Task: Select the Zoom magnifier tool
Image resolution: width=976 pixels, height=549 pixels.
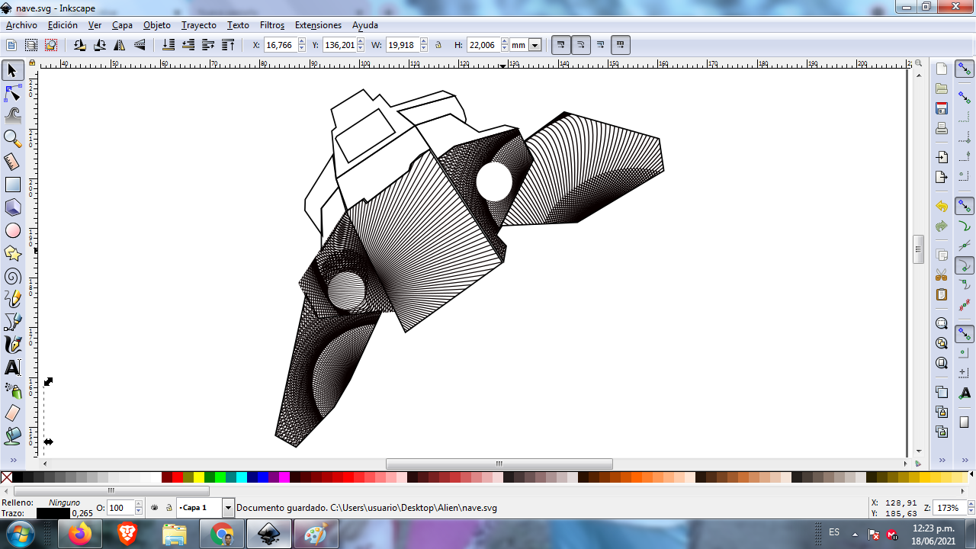Action: point(12,139)
